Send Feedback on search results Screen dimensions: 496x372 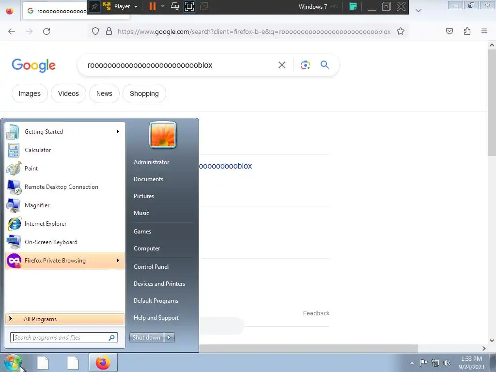(316, 313)
